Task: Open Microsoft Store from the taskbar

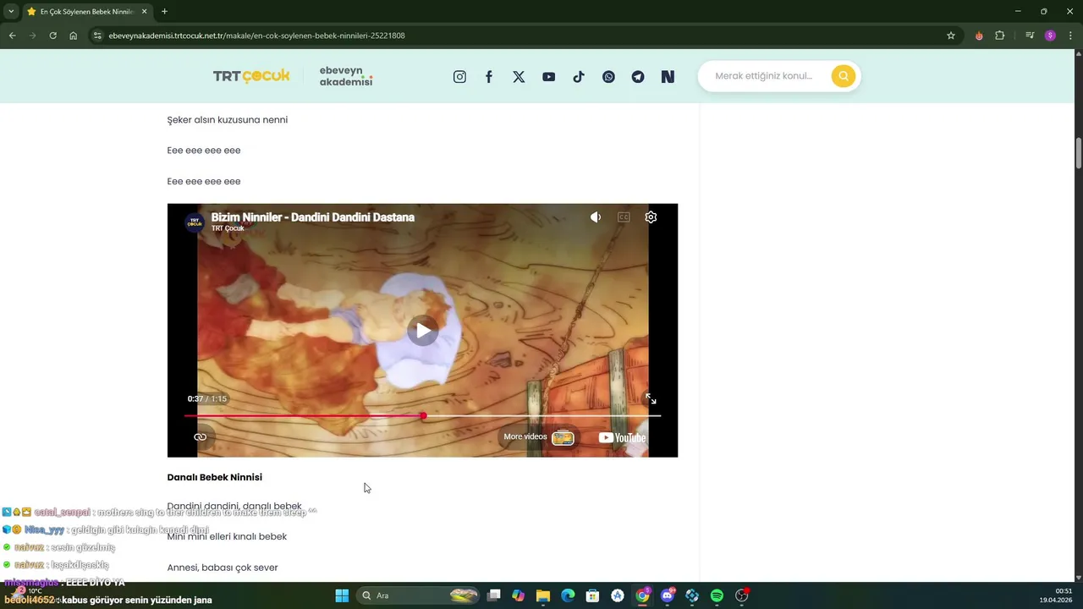Action: [x=593, y=595]
